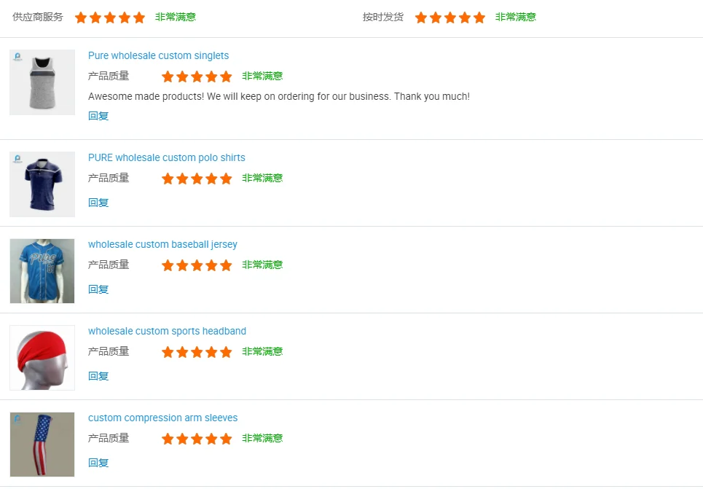703x489 pixels.
Task: Click 回复 under the sports headband review
Action: click(98, 376)
